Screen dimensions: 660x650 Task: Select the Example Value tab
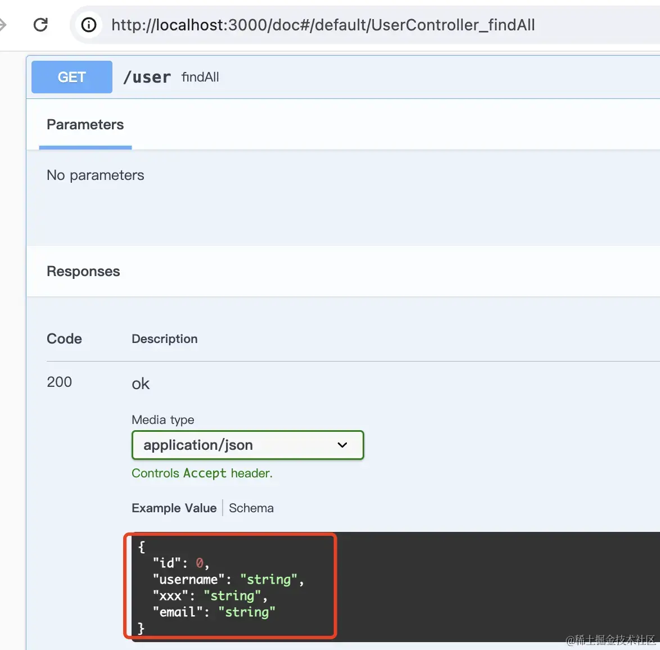tap(174, 508)
